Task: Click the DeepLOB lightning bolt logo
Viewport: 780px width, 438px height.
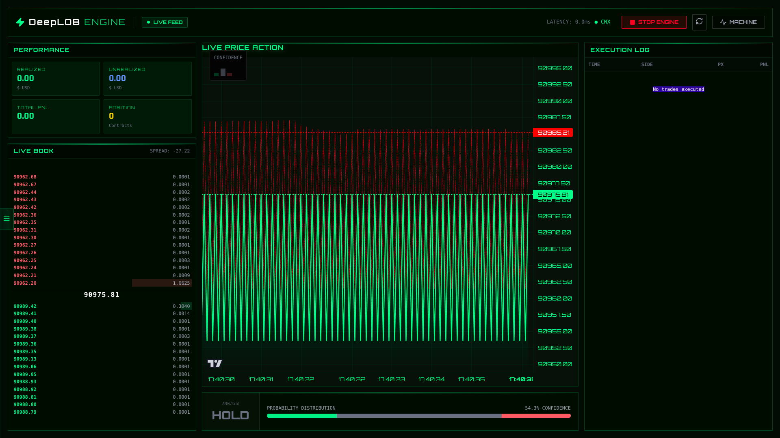Action: pyautogui.click(x=20, y=22)
